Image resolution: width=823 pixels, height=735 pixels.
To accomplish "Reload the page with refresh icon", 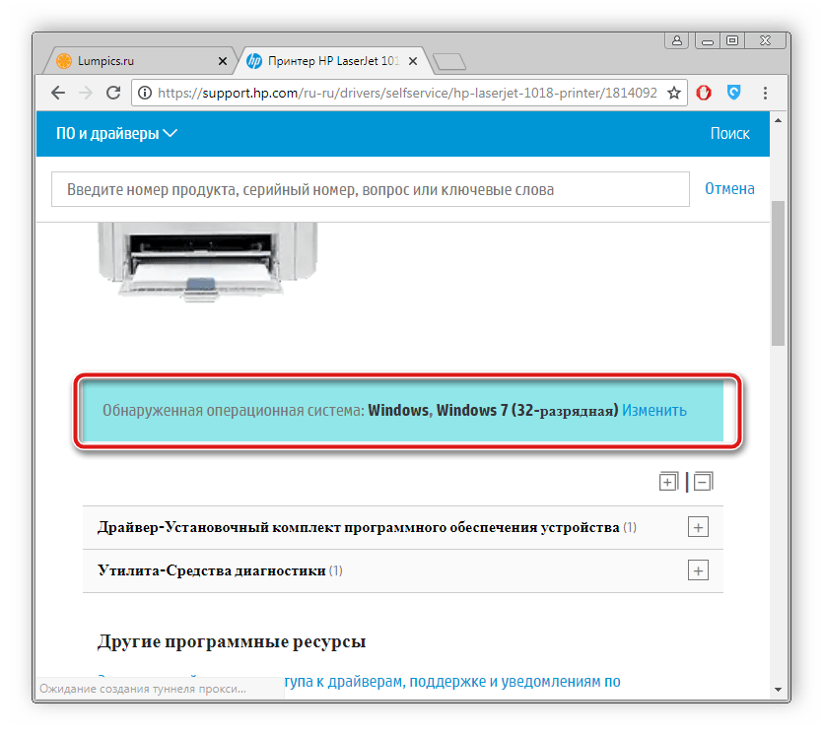I will [x=113, y=93].
